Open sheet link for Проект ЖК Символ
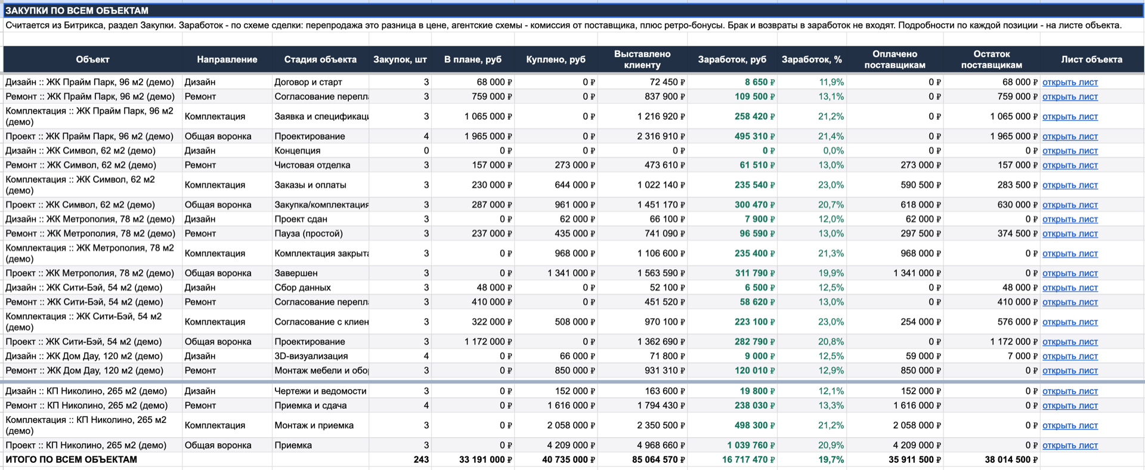The image size is (1145, 470). 1070,205
